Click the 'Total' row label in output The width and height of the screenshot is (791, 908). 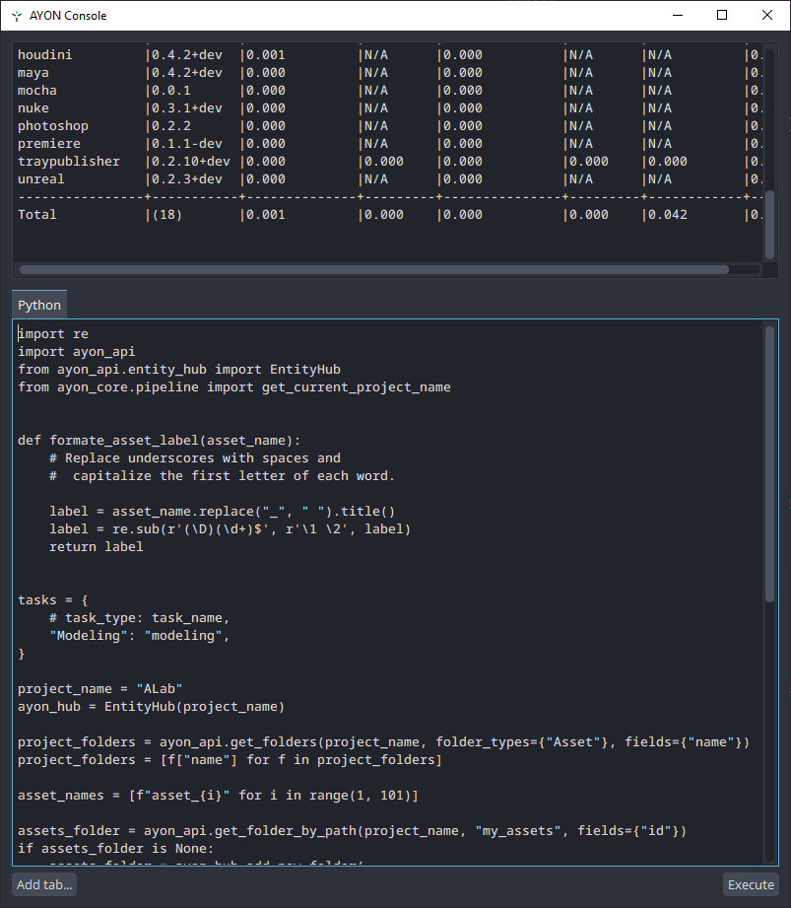[37, 215]
